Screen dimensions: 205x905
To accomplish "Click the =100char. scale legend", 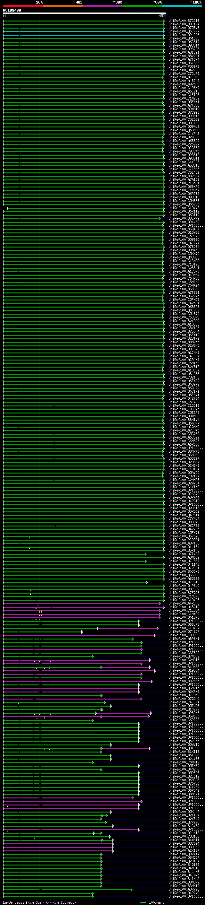I will [x=152, y=902].
